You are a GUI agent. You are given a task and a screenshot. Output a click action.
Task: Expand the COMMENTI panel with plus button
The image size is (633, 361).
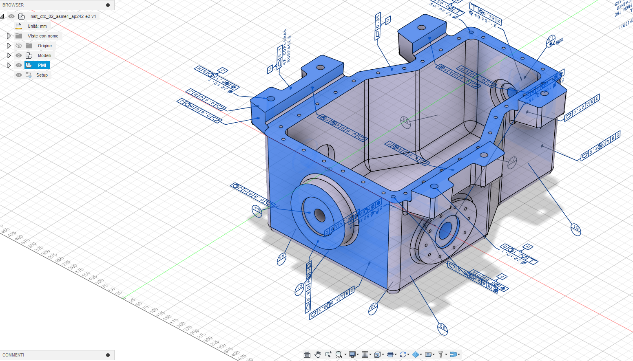tap(108, 355)
